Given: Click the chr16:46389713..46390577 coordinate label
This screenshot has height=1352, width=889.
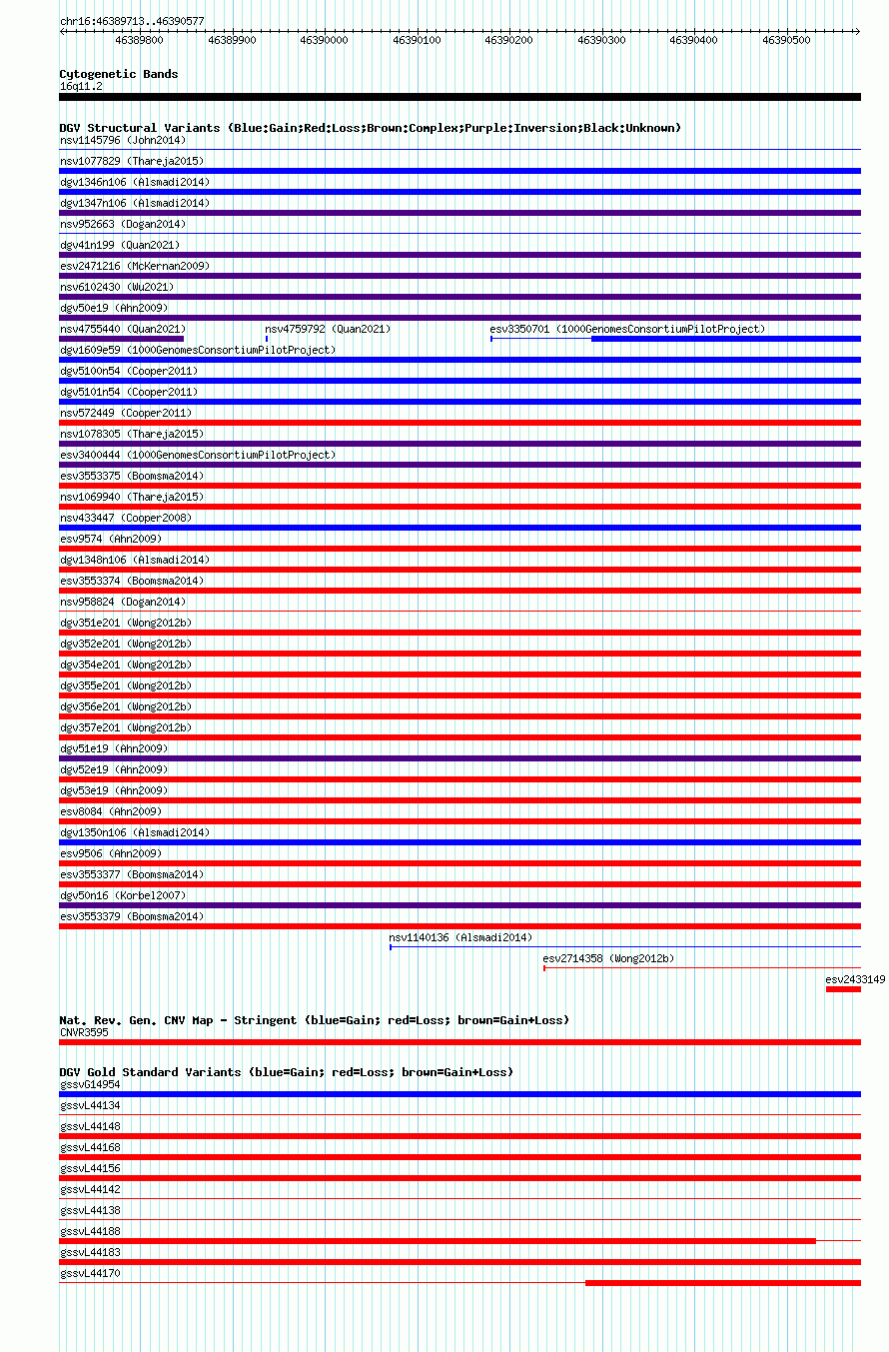Looking at the screenshot, I should point(132,21).
